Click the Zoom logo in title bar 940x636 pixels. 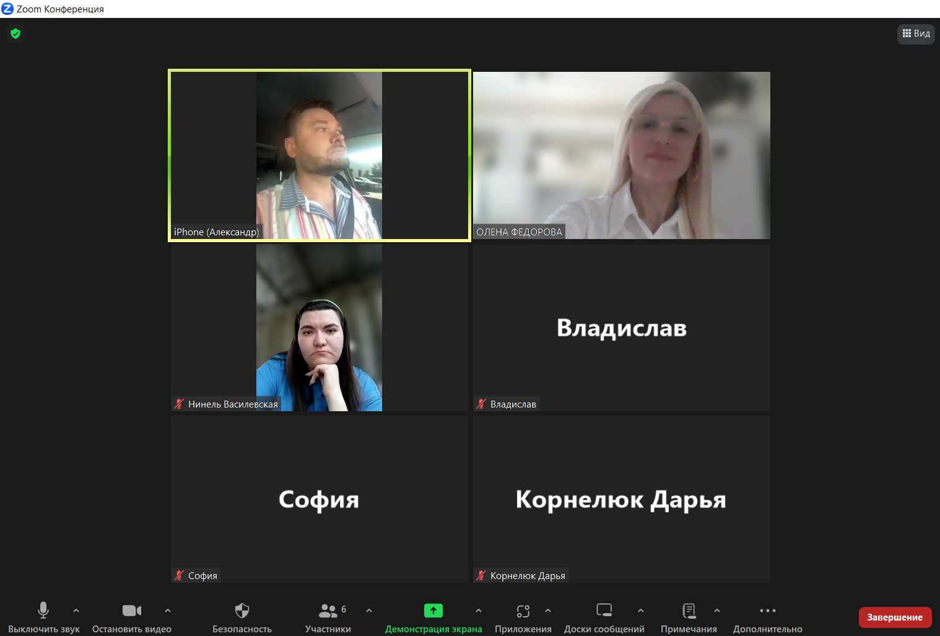tap(7, 9)
